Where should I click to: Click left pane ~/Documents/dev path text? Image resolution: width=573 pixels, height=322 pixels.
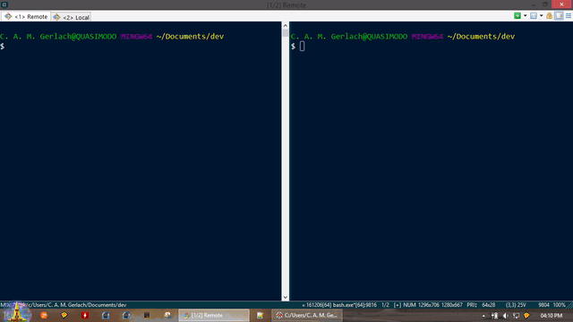[x=190, y=37]
